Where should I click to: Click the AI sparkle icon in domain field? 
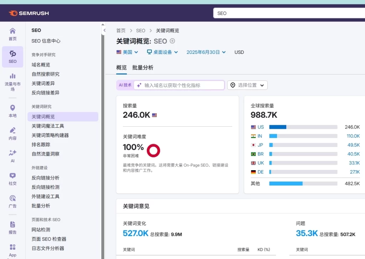(x=139, y=85)
